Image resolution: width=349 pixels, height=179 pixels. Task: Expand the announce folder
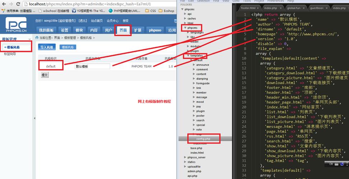194,65
